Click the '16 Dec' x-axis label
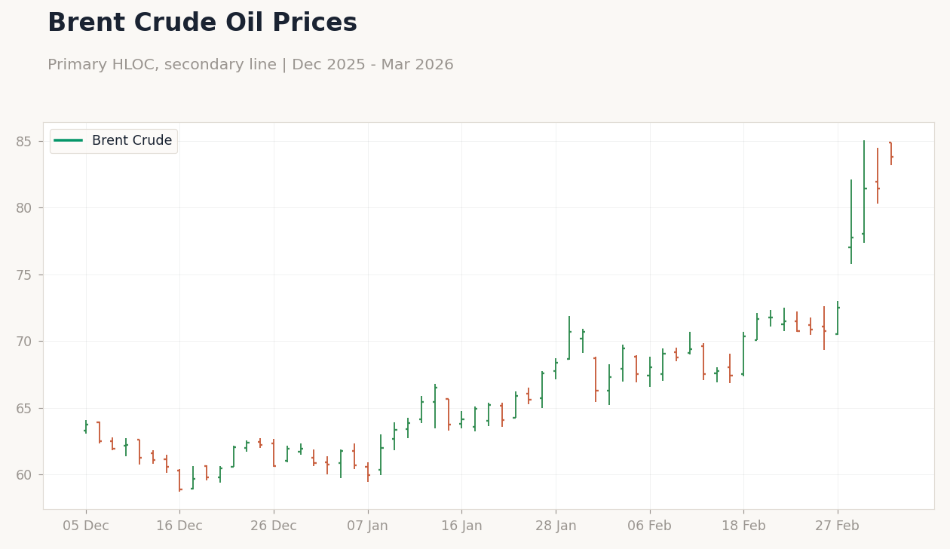Screen dimensions: 950x549 (179, 526)
